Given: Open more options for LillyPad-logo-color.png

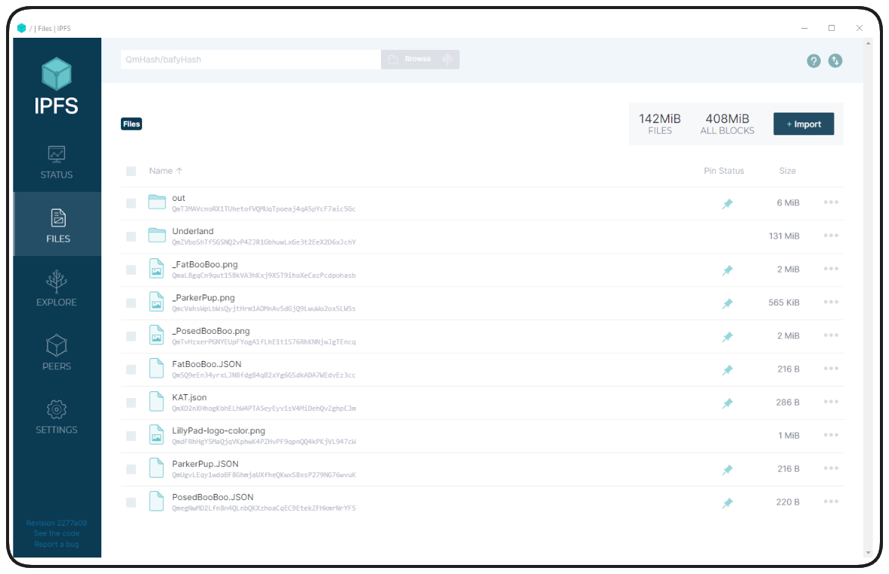Looking at the screenshot, I should [x=831, y=435].
